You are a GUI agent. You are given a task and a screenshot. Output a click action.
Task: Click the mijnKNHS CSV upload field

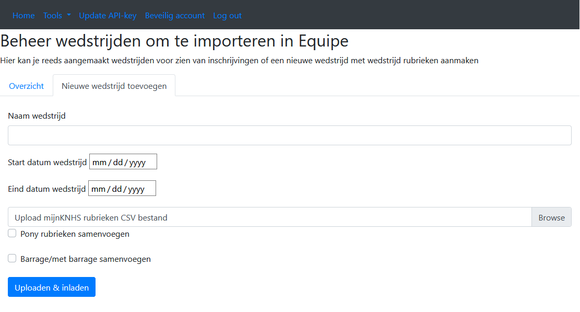[x=269, y=217]
